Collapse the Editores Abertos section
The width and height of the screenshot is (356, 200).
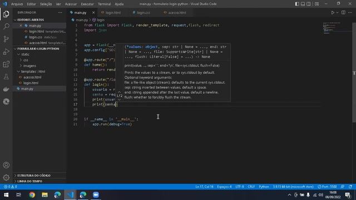pyautogui.click(x=39, y=20)
